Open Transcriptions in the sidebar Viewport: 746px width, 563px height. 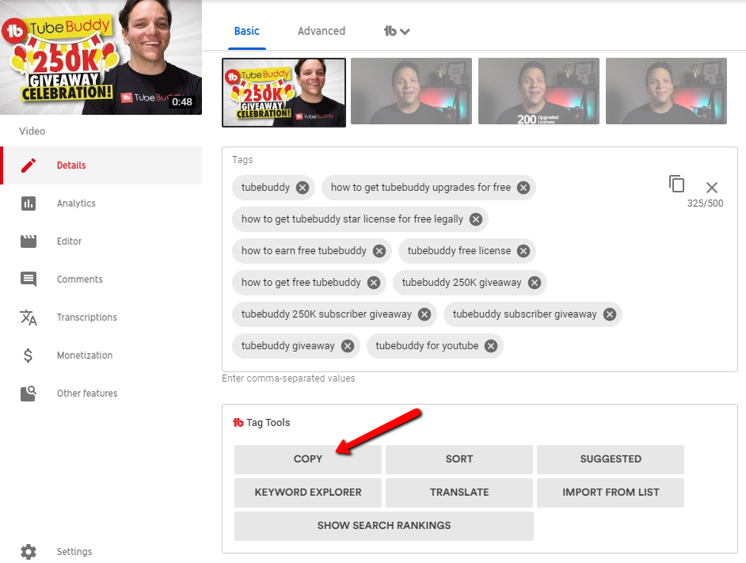[86, 318]
